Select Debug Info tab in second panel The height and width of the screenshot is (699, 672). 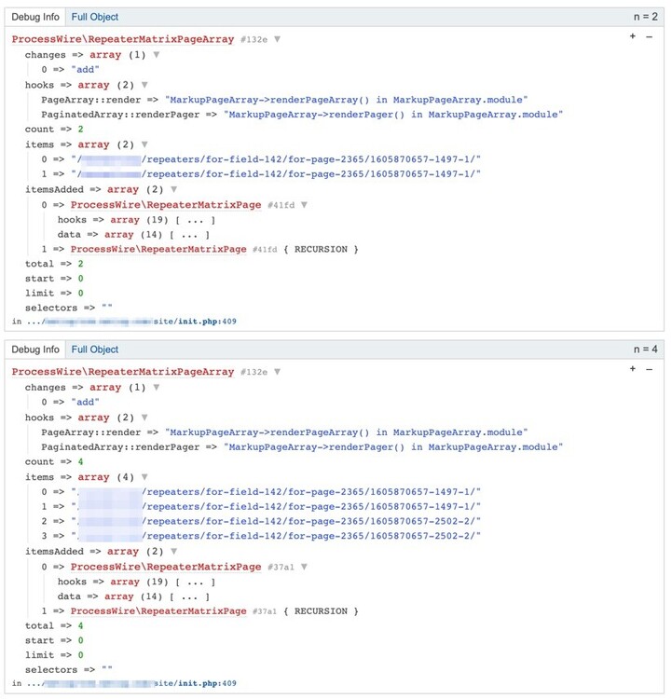(x=35, y=349)
